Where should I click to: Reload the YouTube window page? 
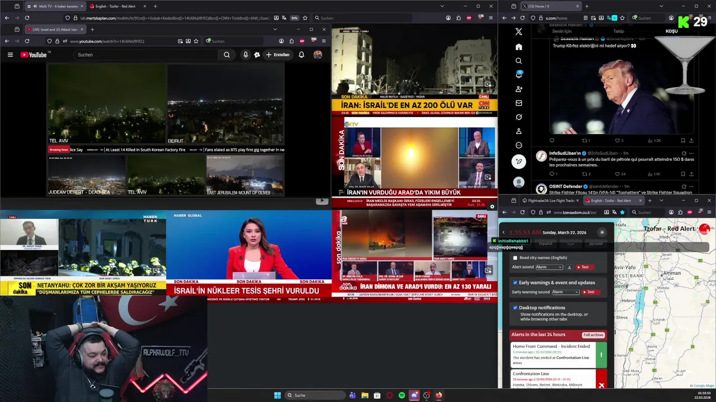26,41
